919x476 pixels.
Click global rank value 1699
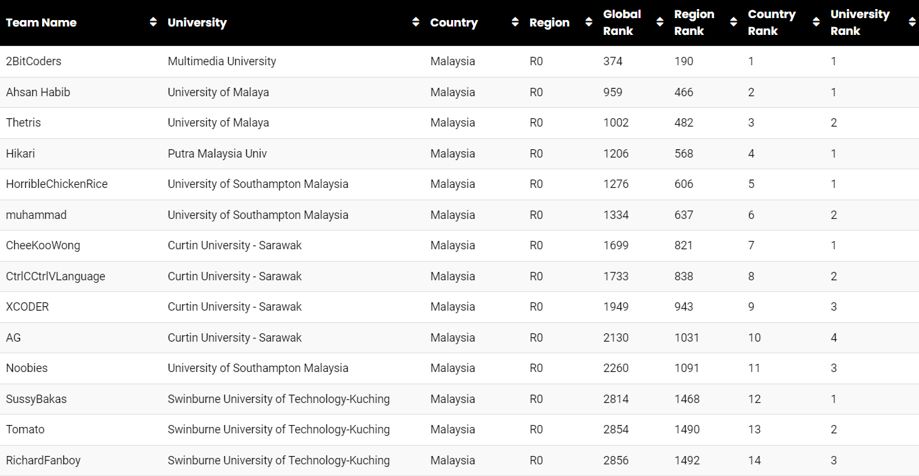616,245
